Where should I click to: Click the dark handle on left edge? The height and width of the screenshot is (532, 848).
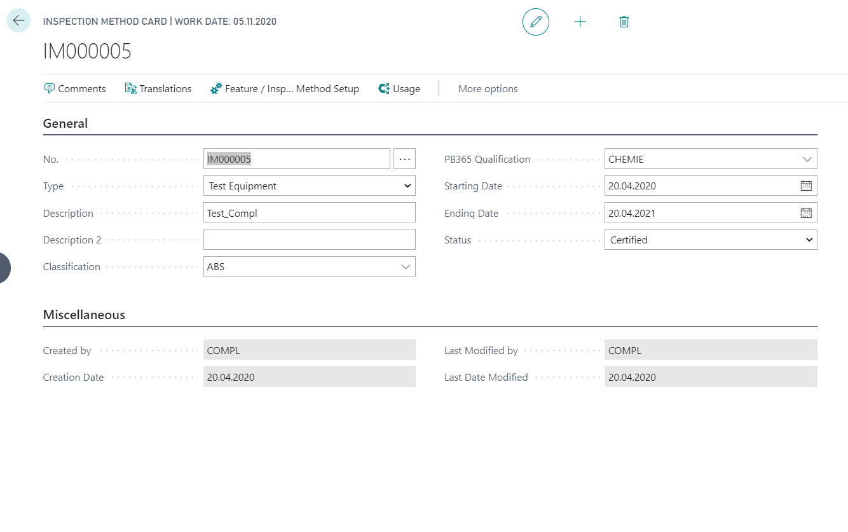(4, 268)
